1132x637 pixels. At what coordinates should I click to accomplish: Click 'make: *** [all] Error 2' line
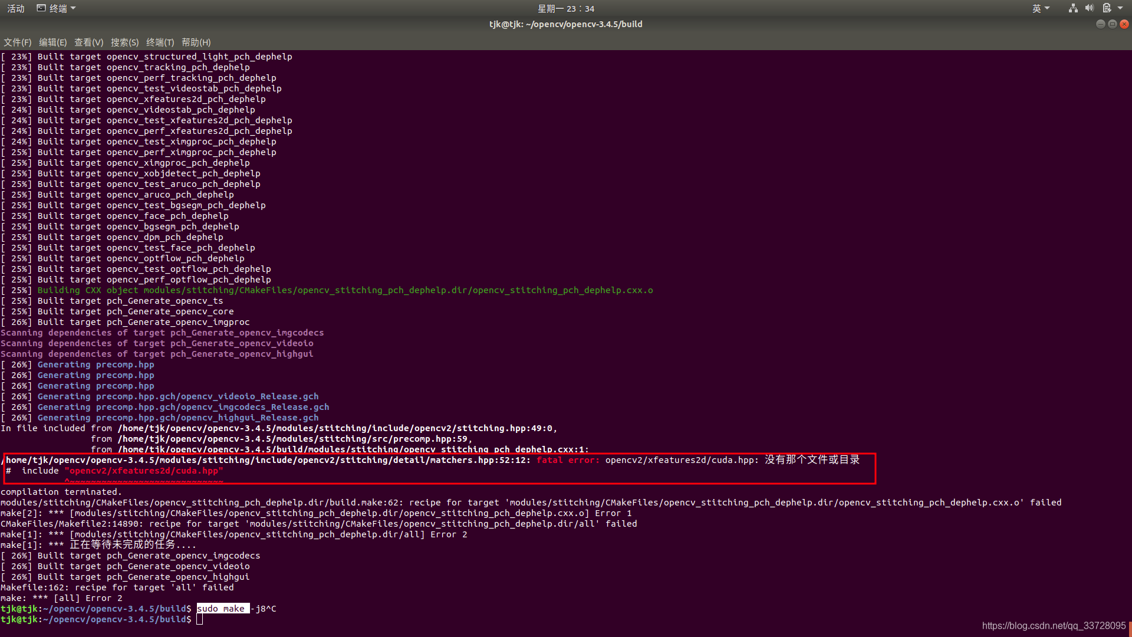click(61, 598)
